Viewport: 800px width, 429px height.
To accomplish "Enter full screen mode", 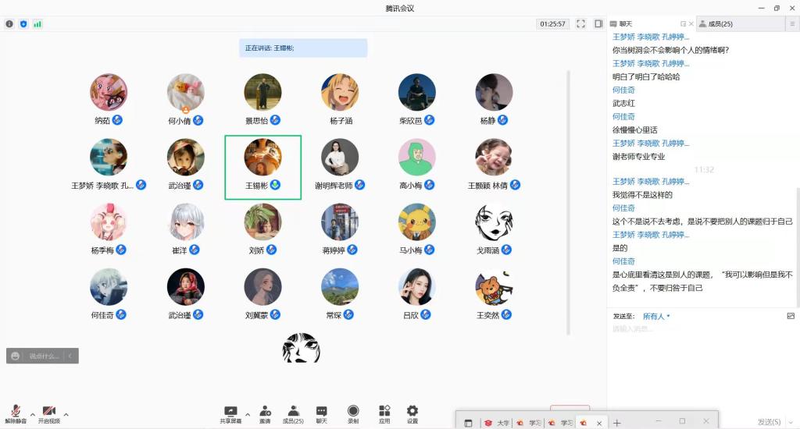I will 580,24.
